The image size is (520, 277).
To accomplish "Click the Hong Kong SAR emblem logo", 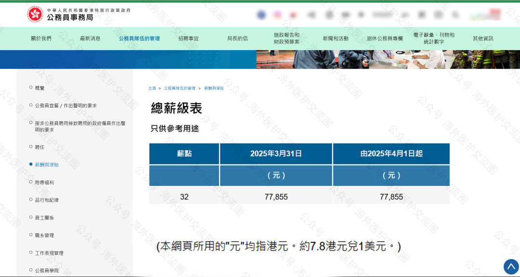I will pos(35,14).
